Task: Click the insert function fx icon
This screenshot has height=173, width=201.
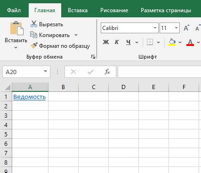Action: point(107,72)
